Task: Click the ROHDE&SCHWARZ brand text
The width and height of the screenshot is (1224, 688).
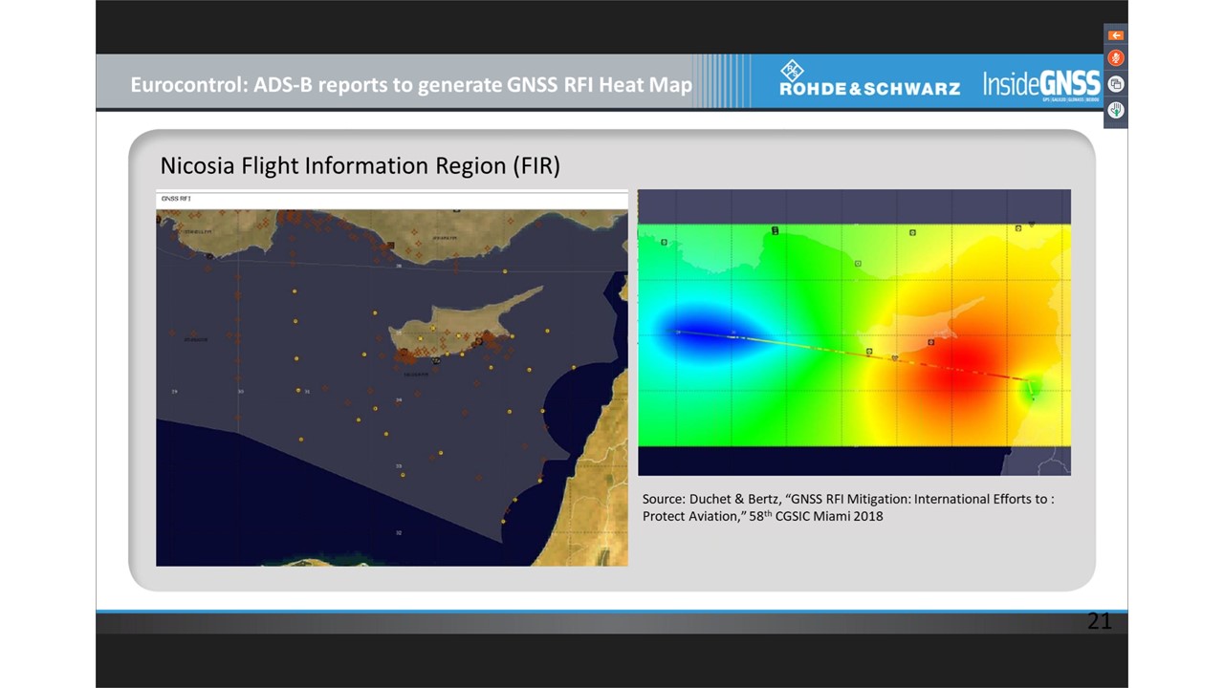Action: 869,89
